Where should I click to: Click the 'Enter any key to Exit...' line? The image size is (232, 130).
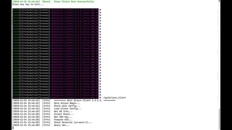28,4
